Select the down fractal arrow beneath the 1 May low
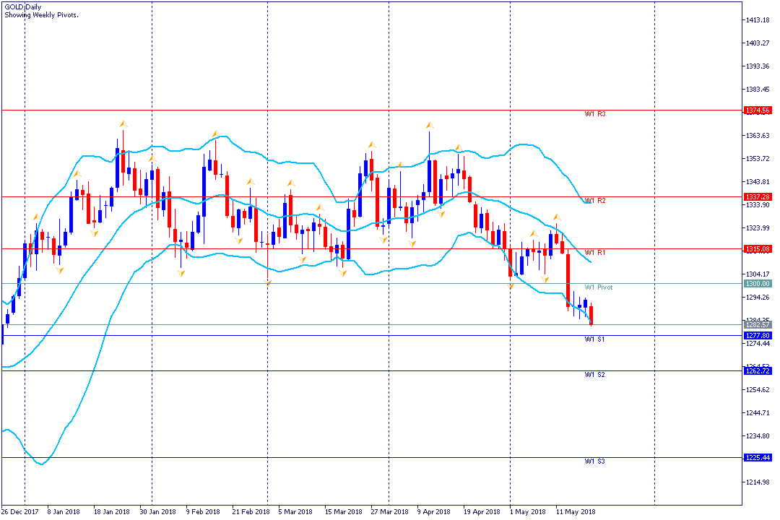This screenshot has width=780, height=520. 511,285
